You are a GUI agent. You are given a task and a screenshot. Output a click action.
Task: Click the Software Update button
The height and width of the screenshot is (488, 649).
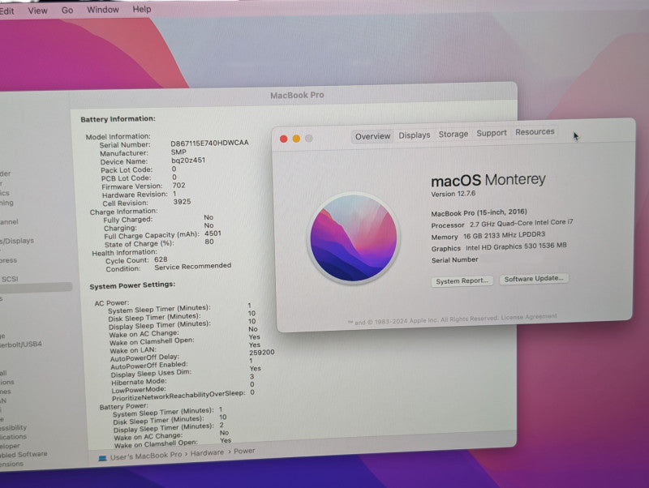tap(534, 279)
